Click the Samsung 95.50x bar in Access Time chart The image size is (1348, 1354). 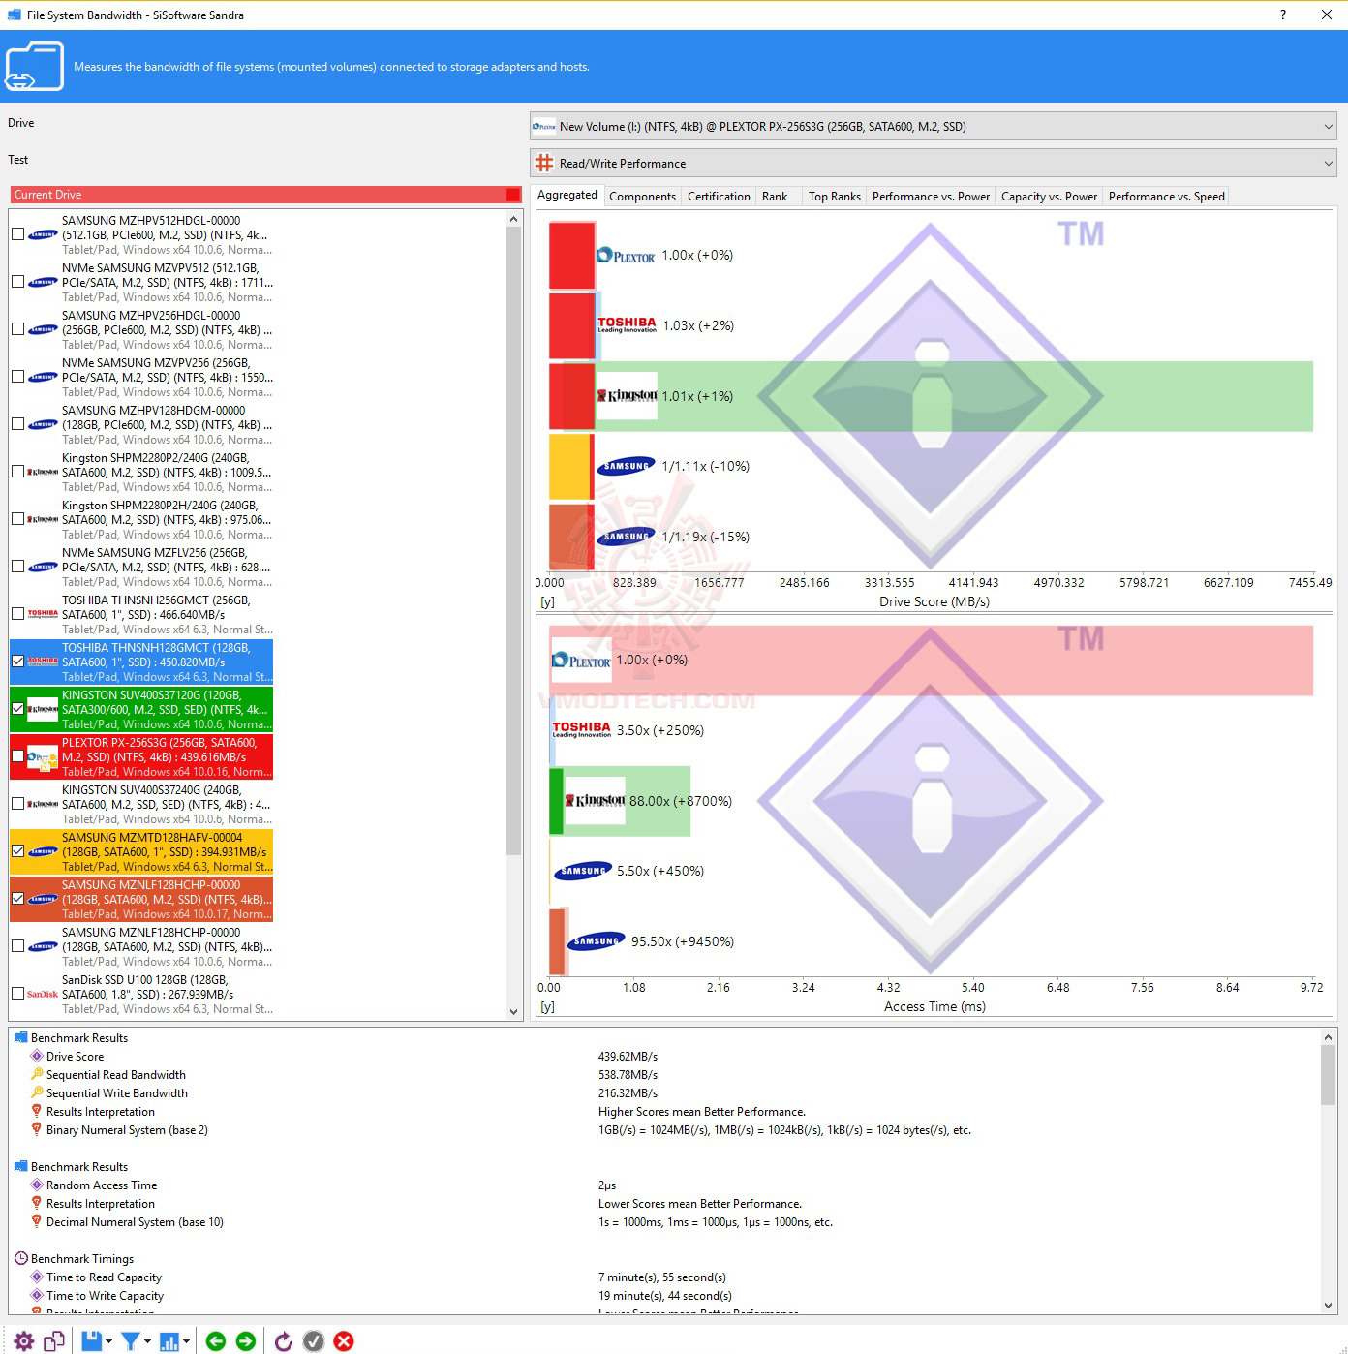(x=558, y=941)
